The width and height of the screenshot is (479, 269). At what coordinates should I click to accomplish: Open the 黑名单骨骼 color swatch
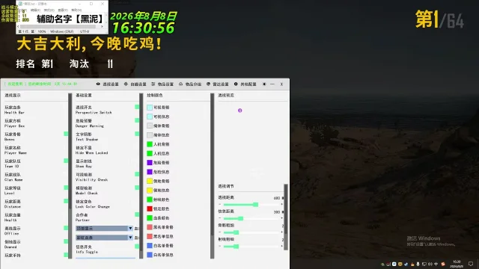[150, 227]
